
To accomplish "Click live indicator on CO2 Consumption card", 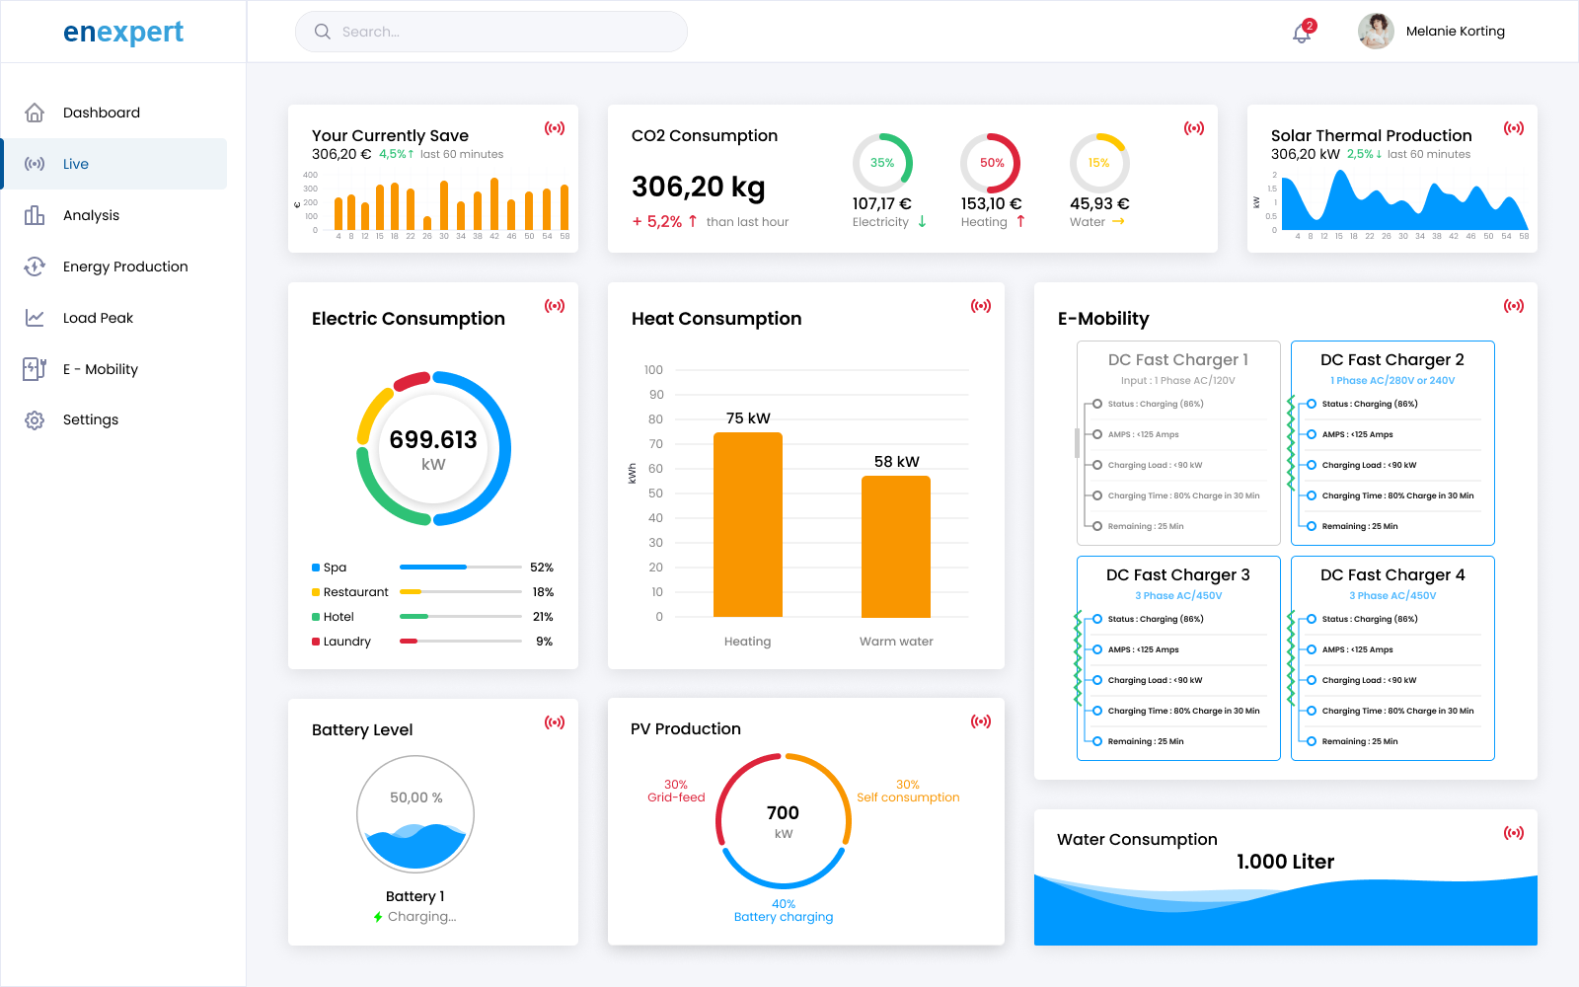I will tap(1194, 128).
